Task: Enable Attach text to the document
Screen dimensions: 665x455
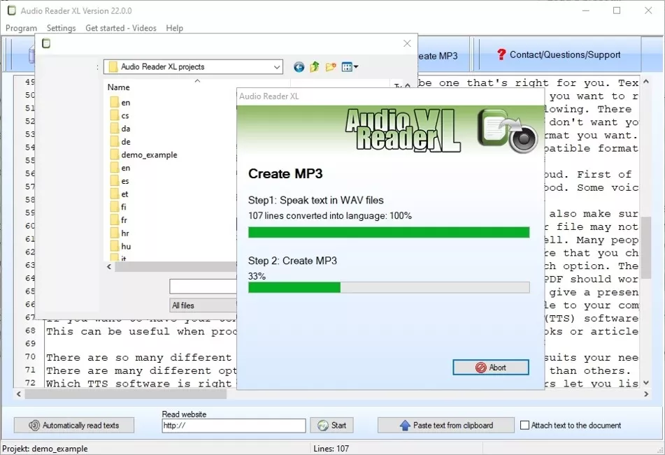Action: (523, 425)
